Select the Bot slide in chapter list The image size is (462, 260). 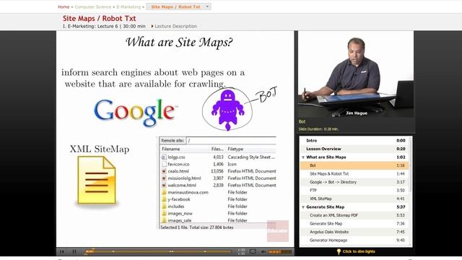point(354,165)
